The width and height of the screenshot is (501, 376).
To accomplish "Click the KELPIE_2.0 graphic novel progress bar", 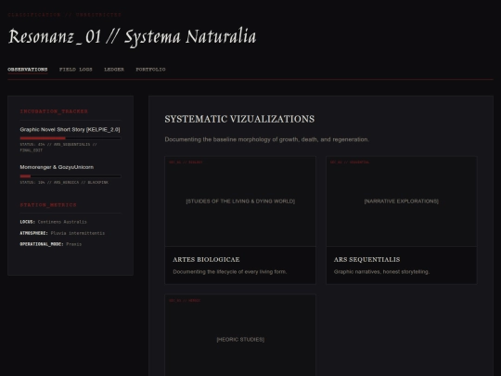I will (71, 138).
